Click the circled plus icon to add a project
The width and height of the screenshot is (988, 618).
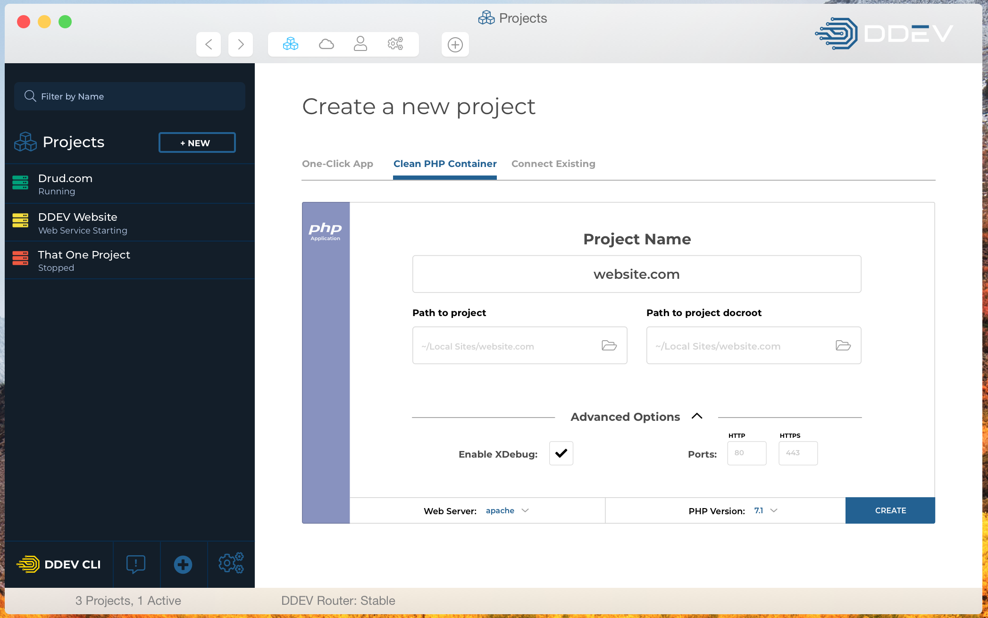[x=455, y=44]
